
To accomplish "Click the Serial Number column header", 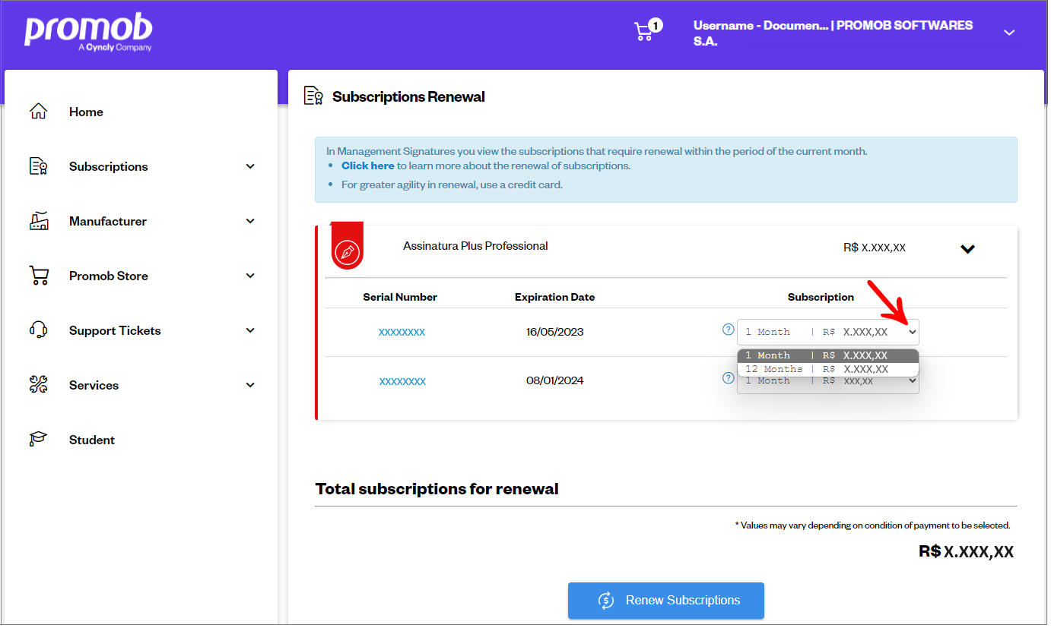I will (x=400, y=297).
